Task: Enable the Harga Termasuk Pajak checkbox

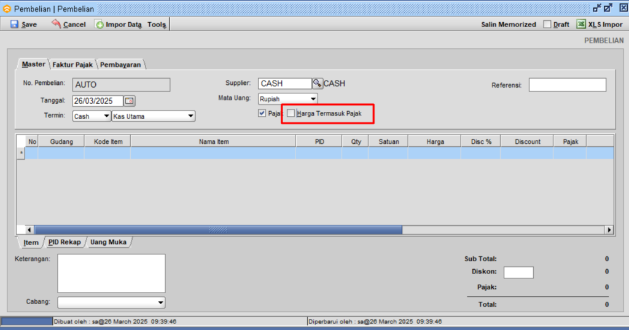Action: coord(291,114)
